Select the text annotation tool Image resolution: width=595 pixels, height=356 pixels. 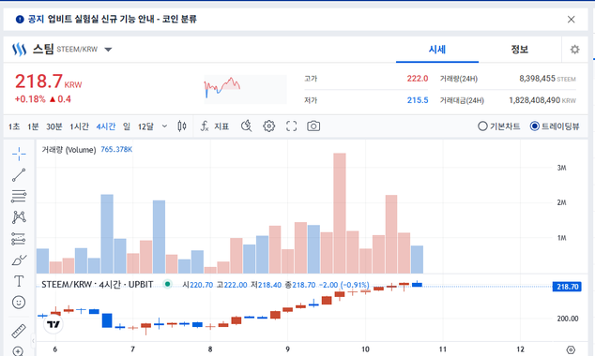pos(19,281)
